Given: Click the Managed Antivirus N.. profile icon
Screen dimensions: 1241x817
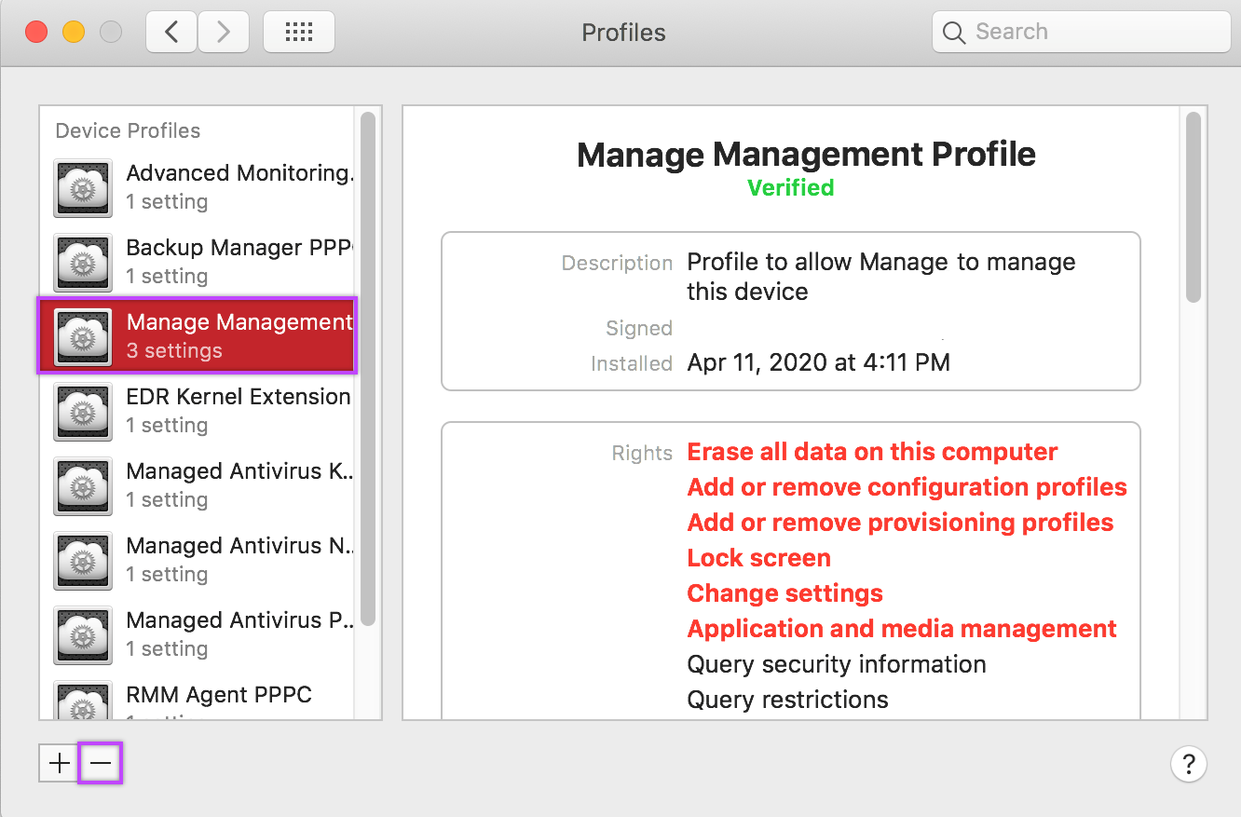Looking at the screenshot, I should [x=84, y=560].
